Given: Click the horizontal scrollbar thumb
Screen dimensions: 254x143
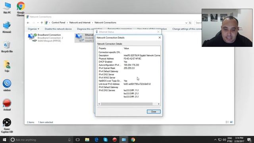Looking at the screenshot, I should click(127, 104).
